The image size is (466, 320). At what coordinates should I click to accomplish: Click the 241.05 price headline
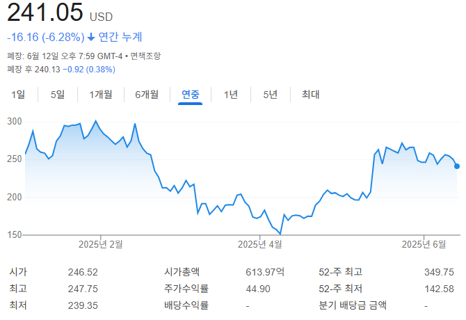click(x=45, y=13)
